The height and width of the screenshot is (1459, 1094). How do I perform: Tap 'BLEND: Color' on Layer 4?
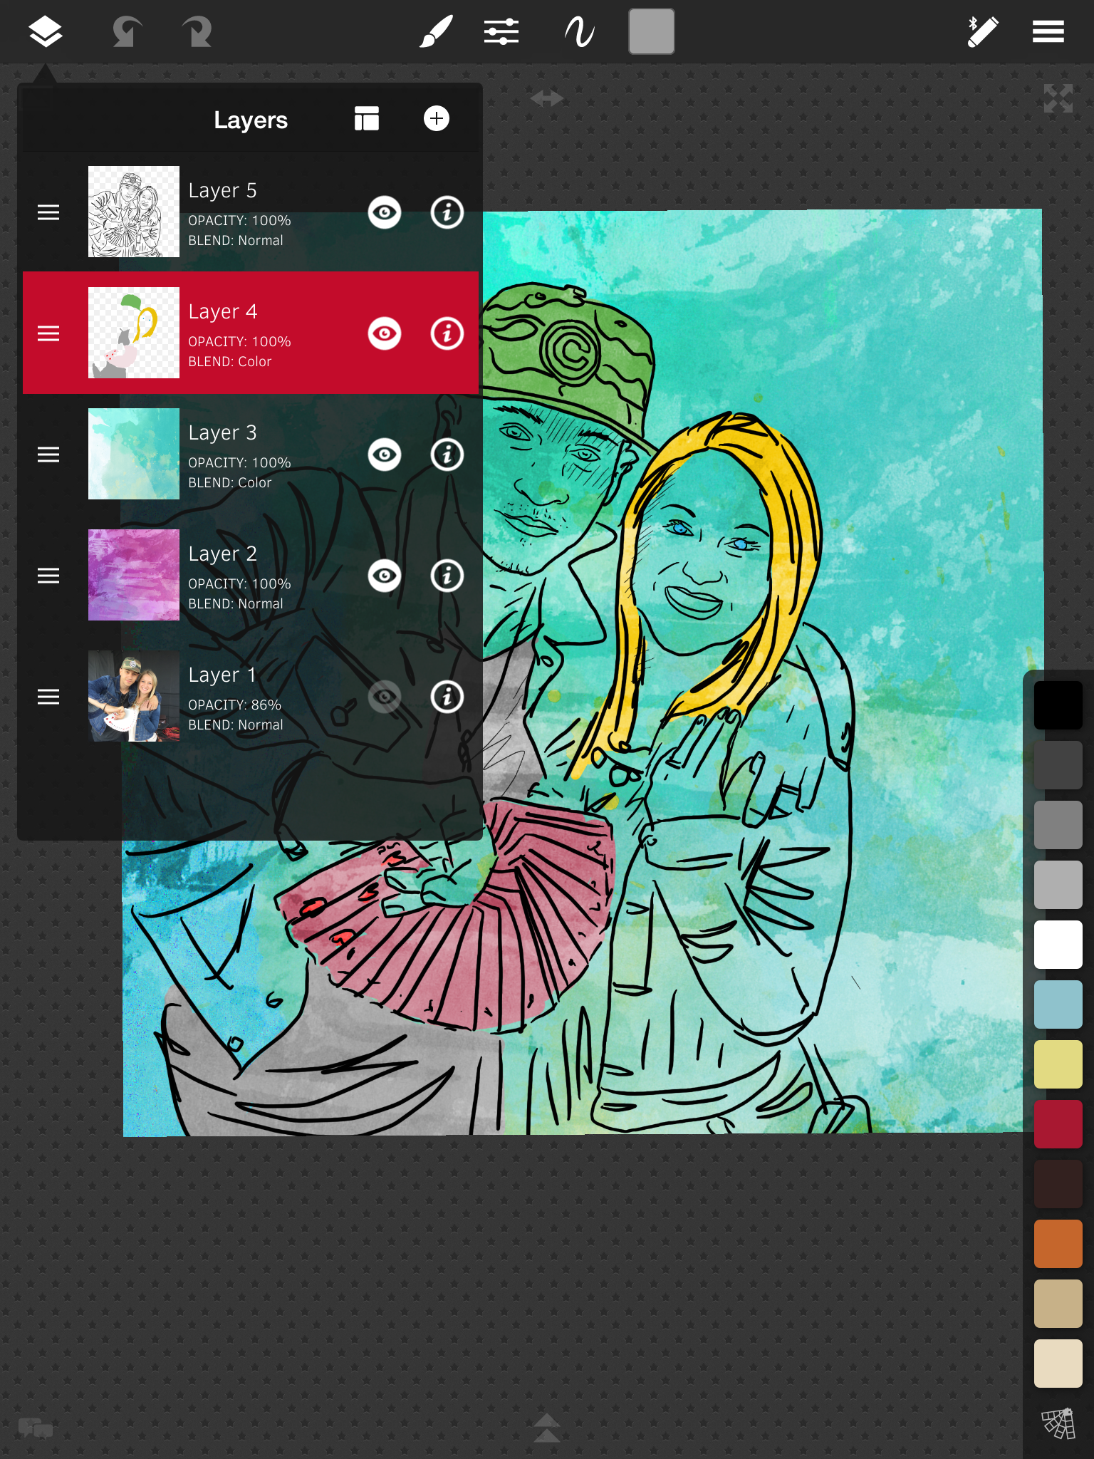(229, 361)
